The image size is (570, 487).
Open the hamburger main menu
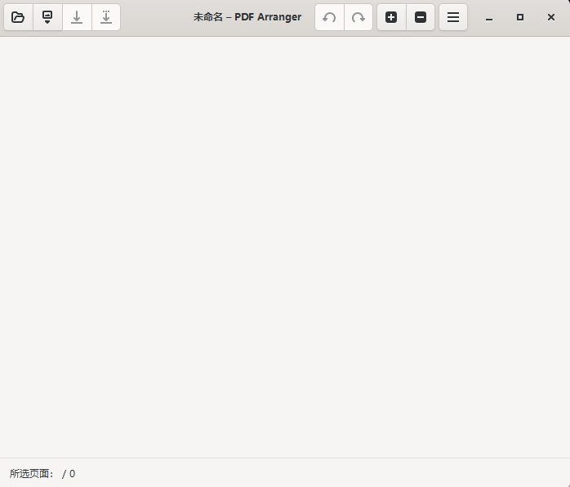point(453,17)
